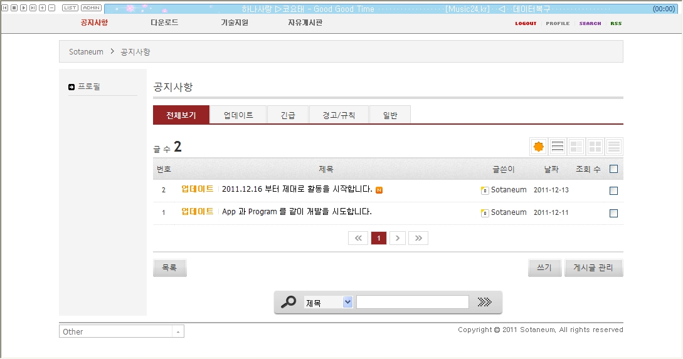This screenshot has height=359, width=683.
Task: Click the double-arrow search submit icon
Action: tap(484, 302)
